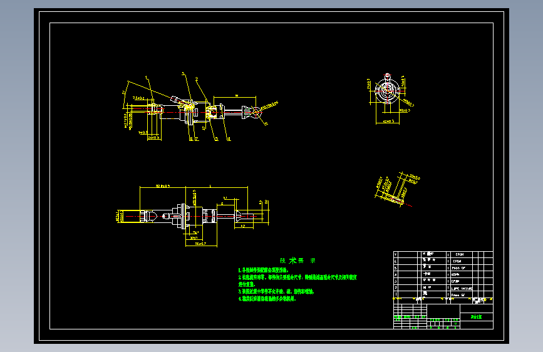Select the push rod ball end in the upper view
The width and height of the screenshot is (543, 352).
256,112
